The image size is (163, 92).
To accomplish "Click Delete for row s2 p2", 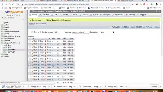I will (x=48, y=62).
